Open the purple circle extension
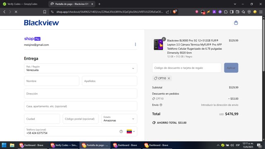Image resolution: width=265 pixels, height=149 pixels. [220, 12]
